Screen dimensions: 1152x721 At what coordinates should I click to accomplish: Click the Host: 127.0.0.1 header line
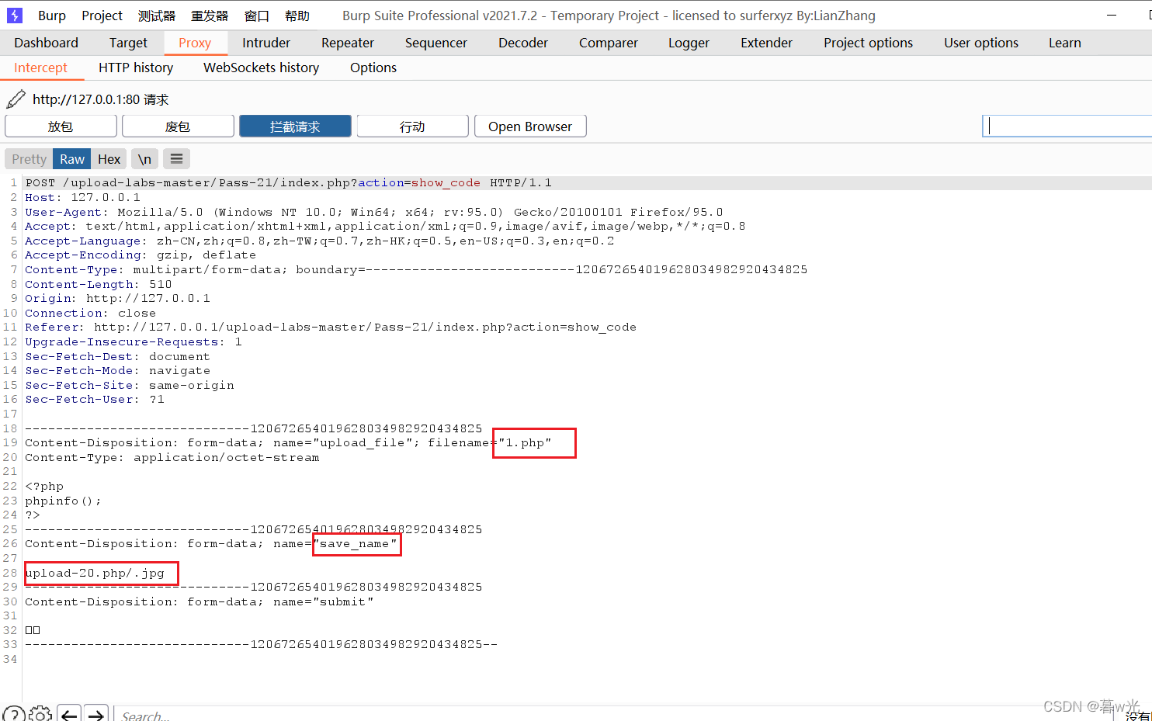[82, 198]
